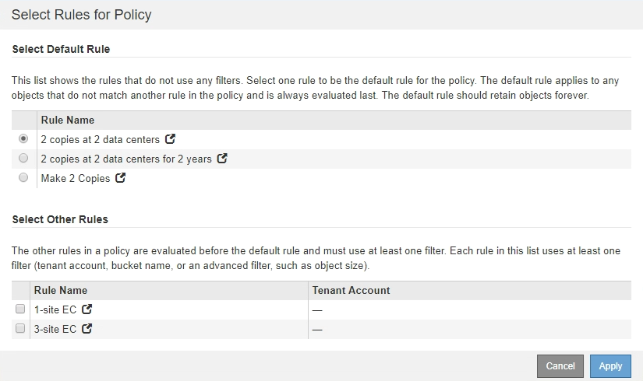Image resolution: width=643 pixels, height=381 pixels.
Task: Enable the 3-site EC rule checkbox
Action: point(20,329)
